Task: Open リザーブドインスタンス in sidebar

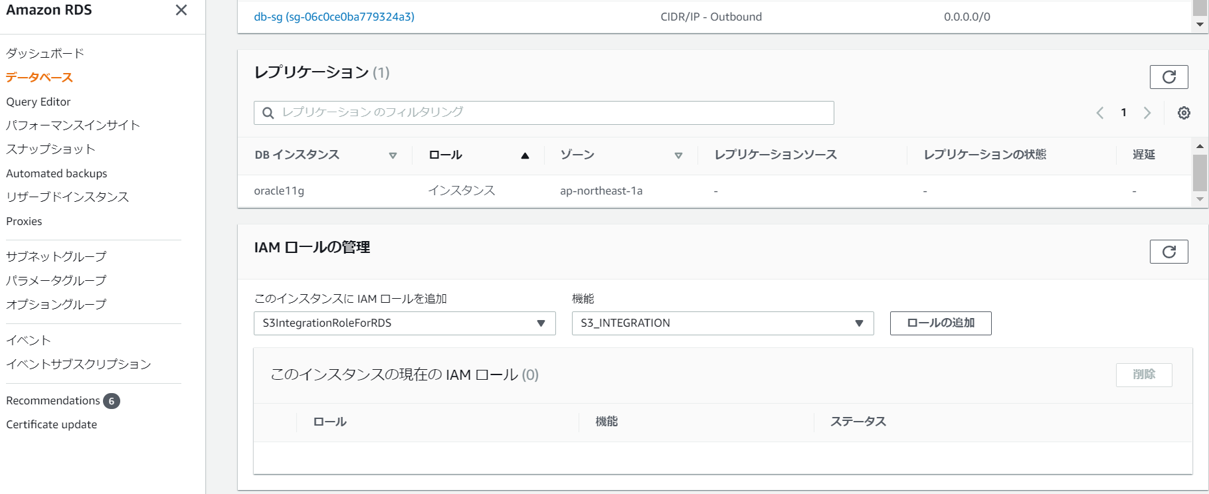Action: 68,197
